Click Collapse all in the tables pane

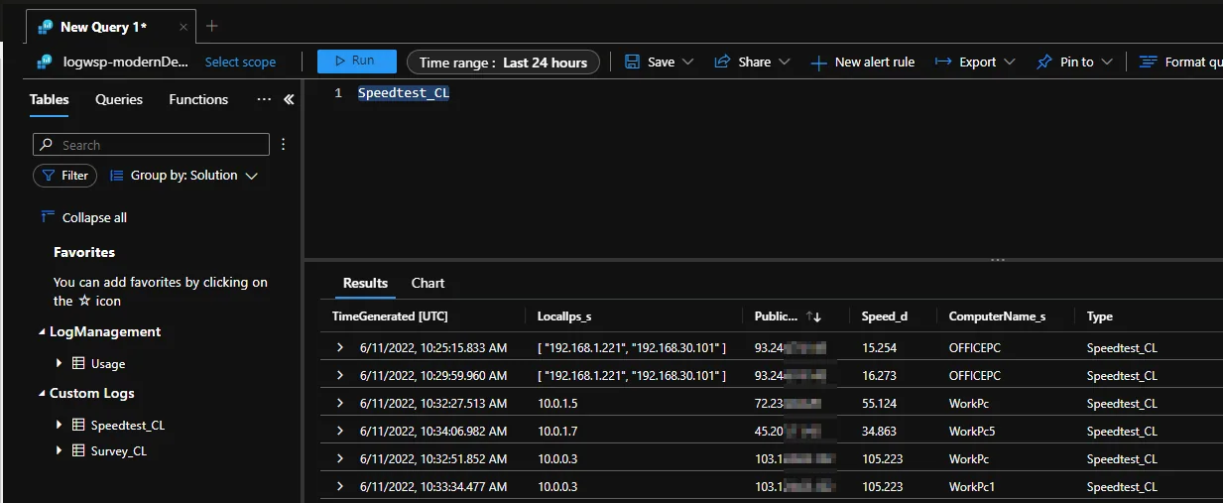[84, 217]
